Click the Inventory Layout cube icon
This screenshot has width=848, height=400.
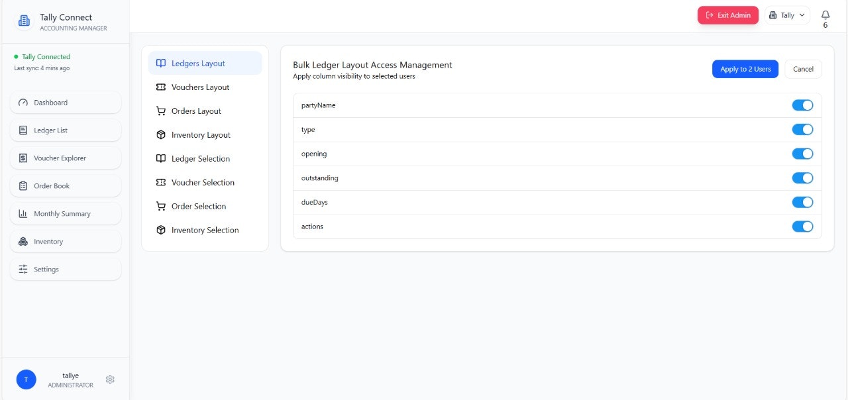coord(160,135)
